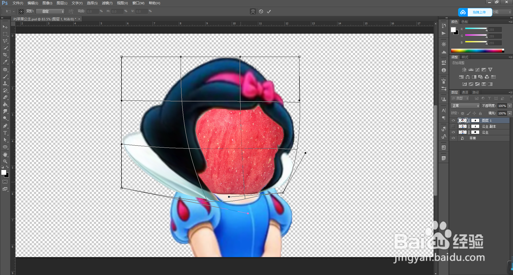Switch to the 样式 tab
This screenshot has height=275, width=513.
[465, 57]
